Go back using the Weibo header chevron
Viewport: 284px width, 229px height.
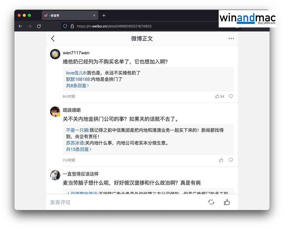click(53, 39)
